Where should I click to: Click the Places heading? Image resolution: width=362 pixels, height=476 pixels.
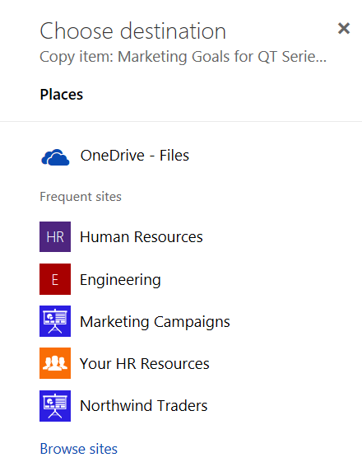tap(62, 95)
